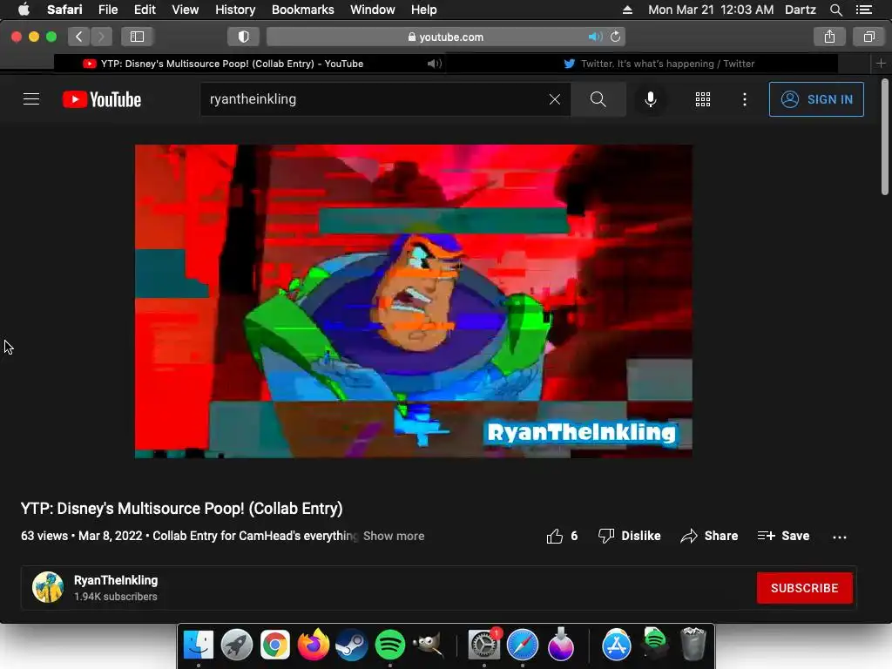Launch Google Chrome from the dock
Viewport: 892px width, 669px height.
point(274,645)
